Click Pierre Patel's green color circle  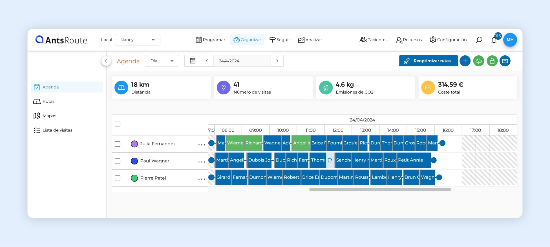(134, 178)
